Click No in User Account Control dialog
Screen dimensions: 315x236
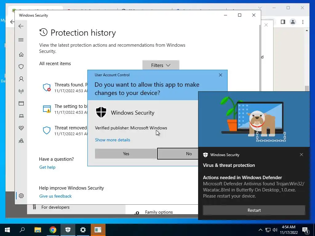tap(177, 154)
